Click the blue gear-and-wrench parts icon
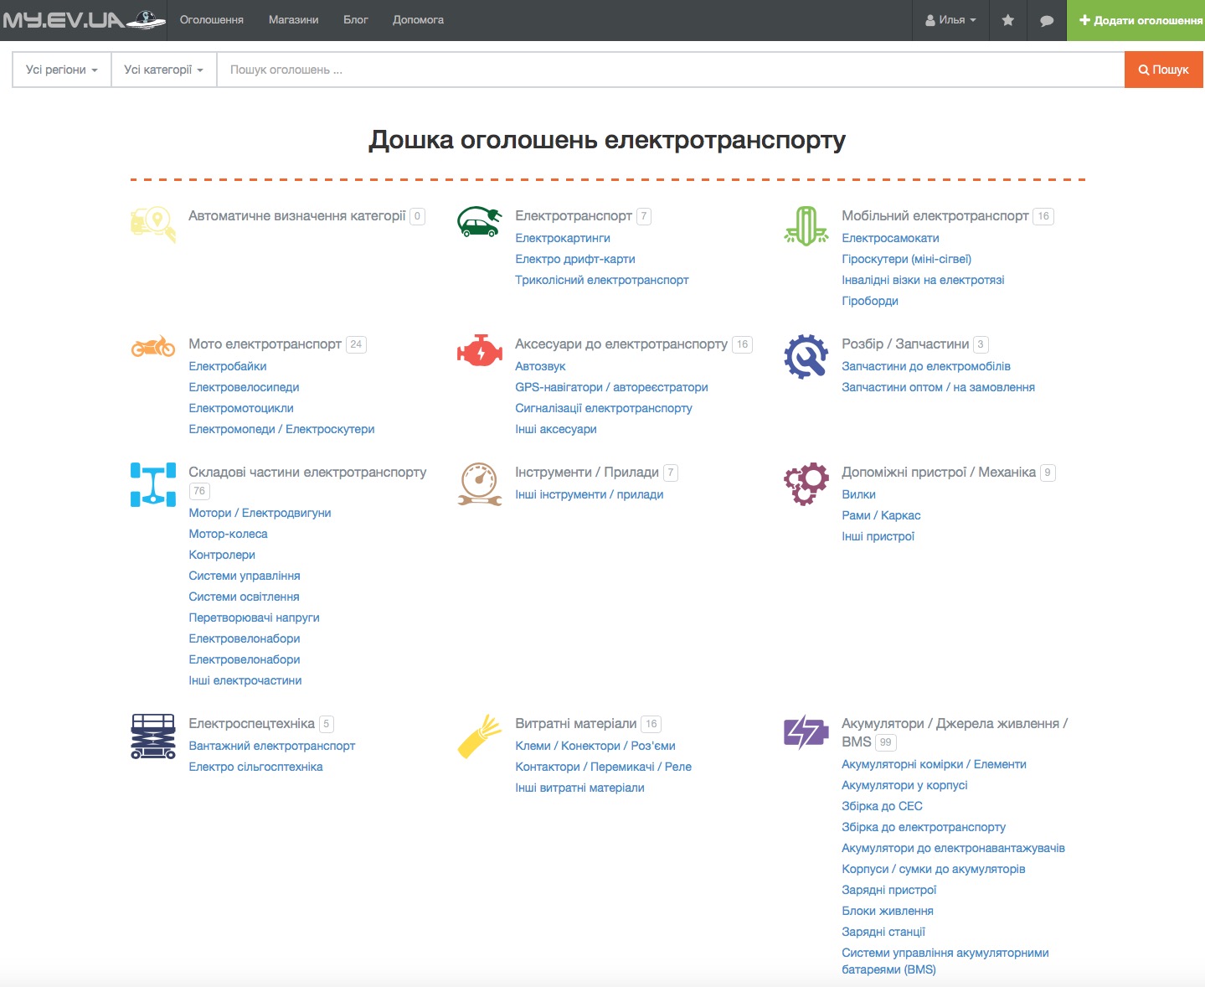Viewport: 1205px width, 987px height. pos(806,356)
